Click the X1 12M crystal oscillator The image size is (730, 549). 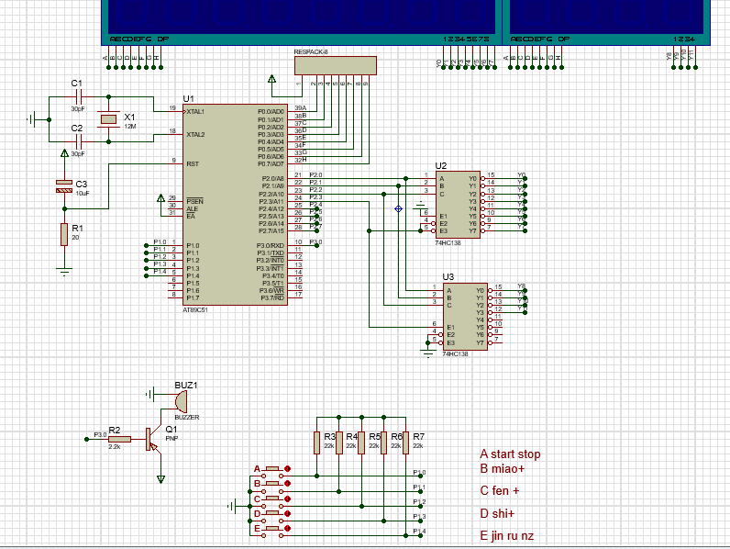pyautogui.click(x=109, y=118)
